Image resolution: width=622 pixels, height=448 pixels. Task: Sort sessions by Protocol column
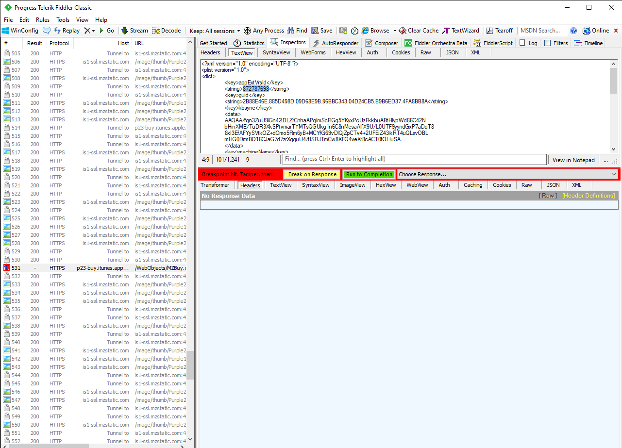60,43
